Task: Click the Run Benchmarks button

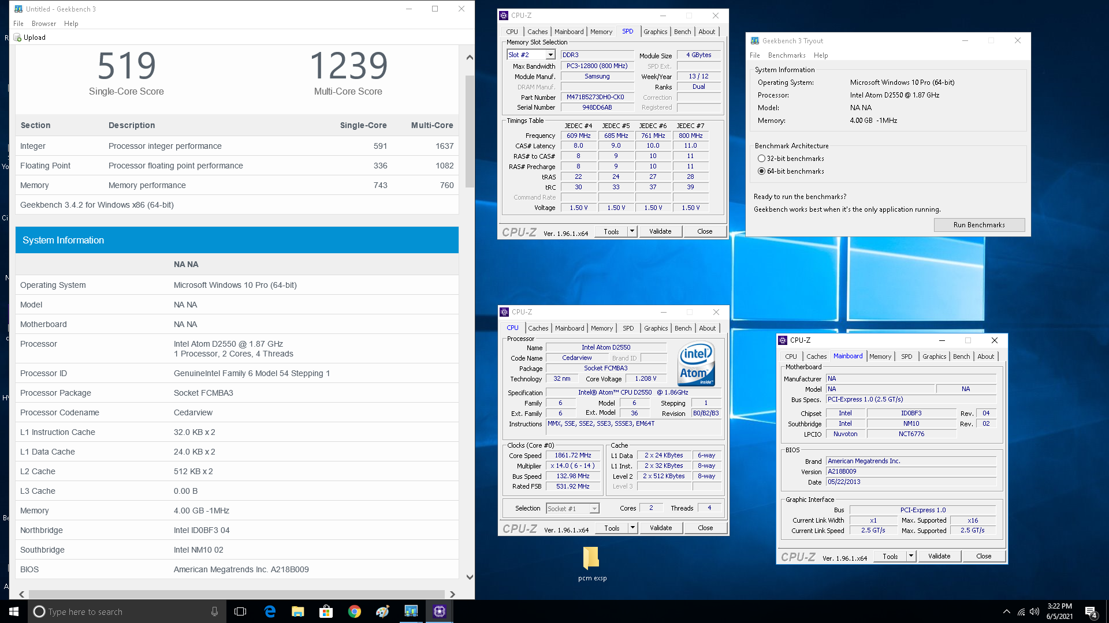Action: coord(979,225)
